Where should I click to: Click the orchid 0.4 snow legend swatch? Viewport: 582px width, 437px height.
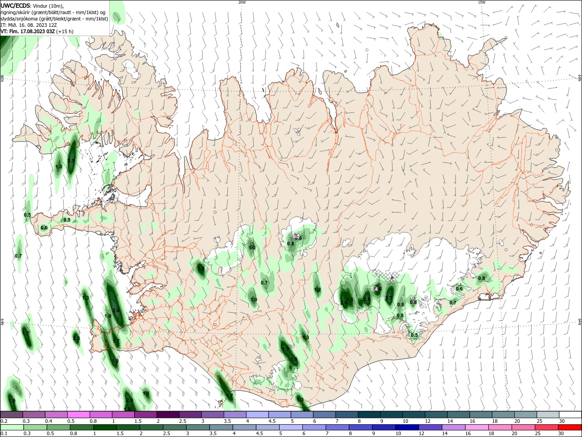[56, 415]
